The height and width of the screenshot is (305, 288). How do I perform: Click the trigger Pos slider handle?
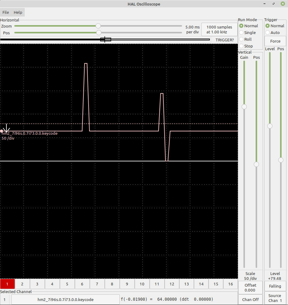pos(281,160)
